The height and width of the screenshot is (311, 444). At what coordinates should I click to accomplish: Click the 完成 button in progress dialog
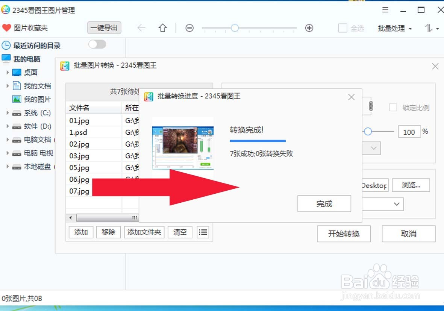click(324, 203)
